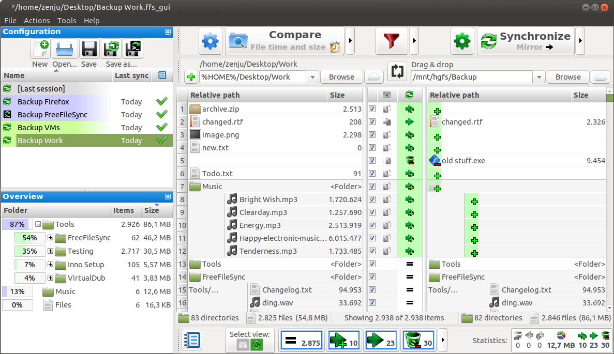The height and width of the screenshot is (354, 614).
Task: Open the Actions menu
Action: click(37, 21)
